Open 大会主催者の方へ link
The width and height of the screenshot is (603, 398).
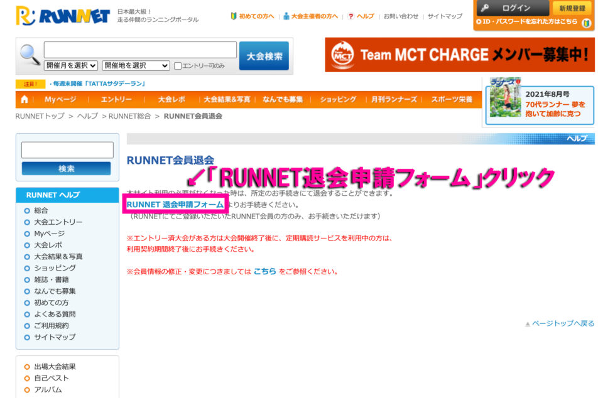pos(311,16)
